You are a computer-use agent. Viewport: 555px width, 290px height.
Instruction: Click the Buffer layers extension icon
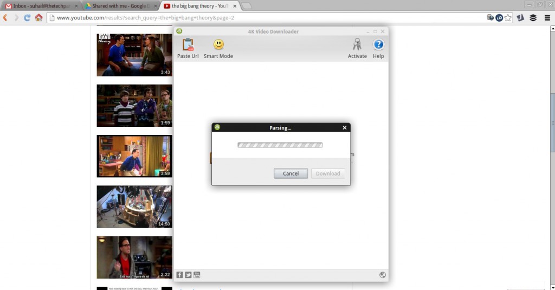tap(533, 18)
